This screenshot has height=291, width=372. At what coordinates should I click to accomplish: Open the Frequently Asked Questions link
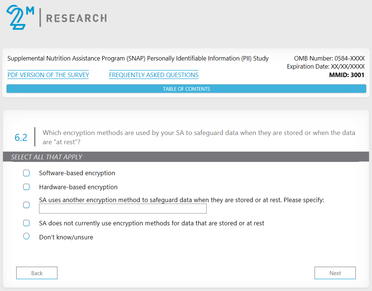pyautogui.click(x=154, y=75)
